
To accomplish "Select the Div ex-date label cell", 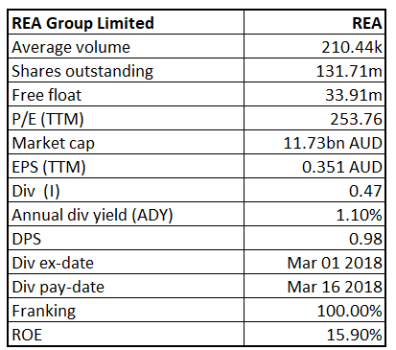I will pyautogui.click(x=126, y=262).
